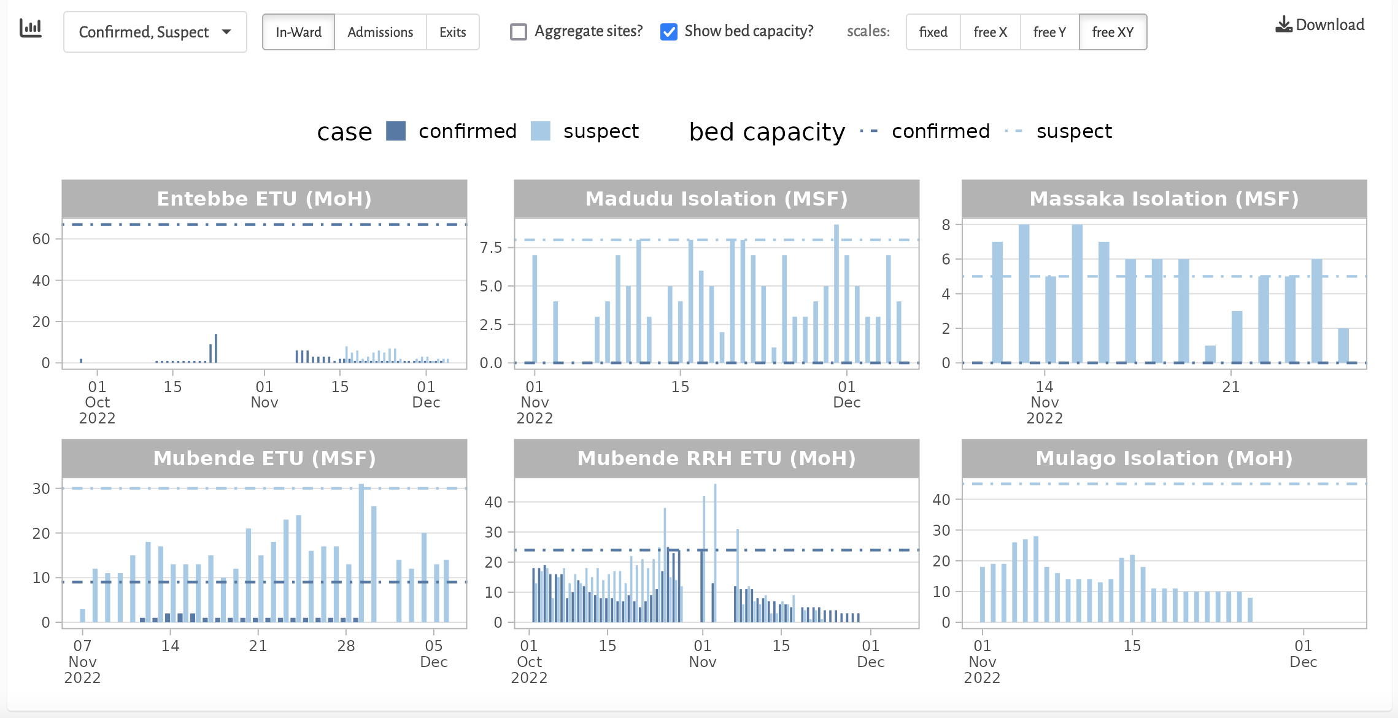Image resolution: width=1398 pixels, height=718 pixels.
Task: Click '07 Nov 2022' axis label in Mubende ETU chart
Action: click(x=82, y=662)
